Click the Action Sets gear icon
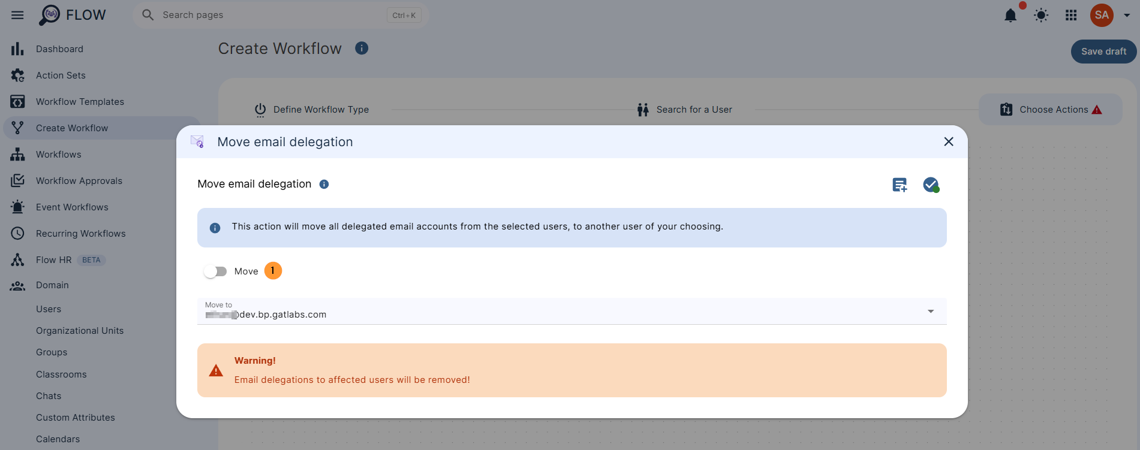 coord(18,75)
